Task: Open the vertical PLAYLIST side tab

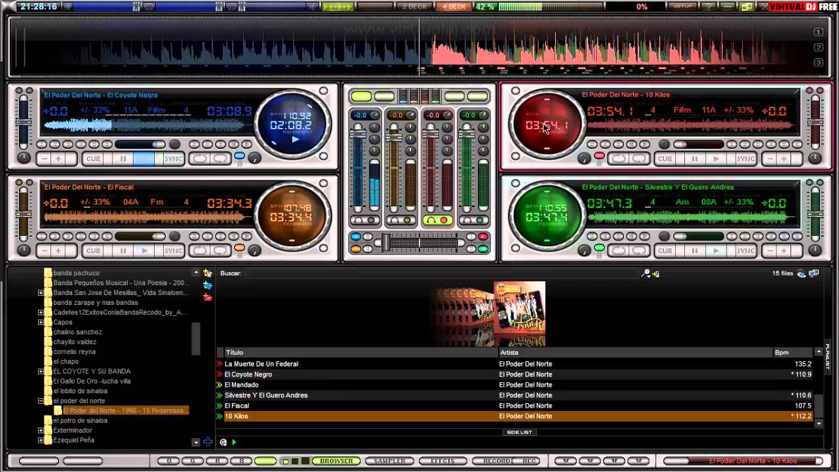Action: point(827,356)
